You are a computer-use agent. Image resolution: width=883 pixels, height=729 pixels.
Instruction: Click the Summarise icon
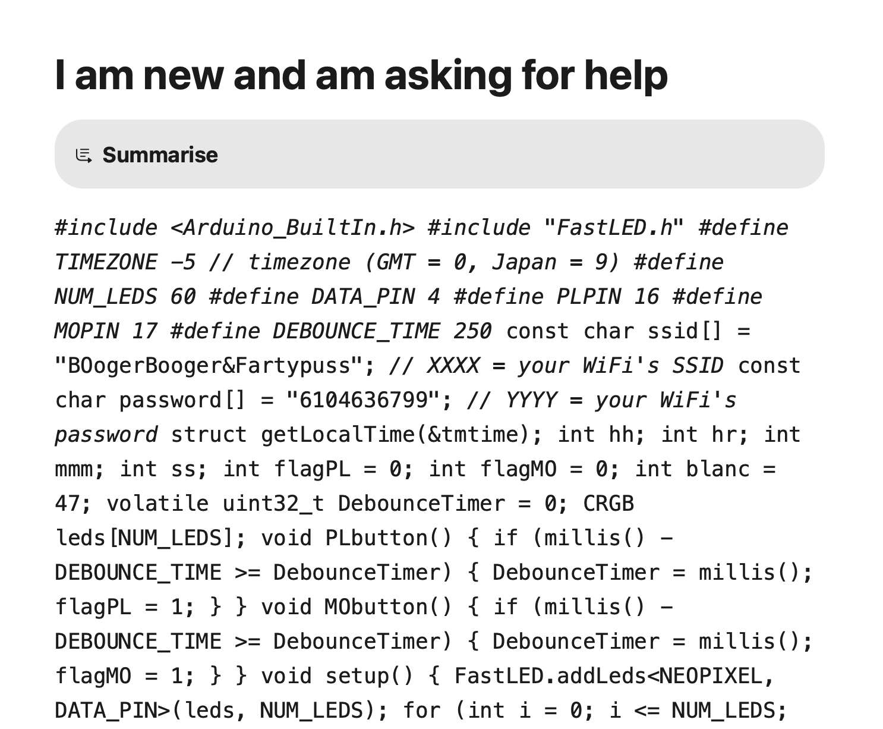pyautogui.click(x=84, y=155)
